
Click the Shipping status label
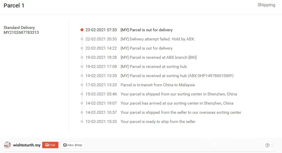(x=266, y=5)
